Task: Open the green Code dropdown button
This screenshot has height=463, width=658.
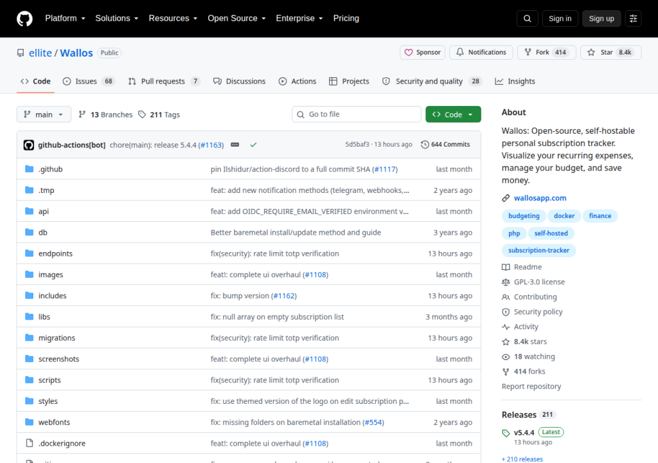Action: [x=453, y=114]
